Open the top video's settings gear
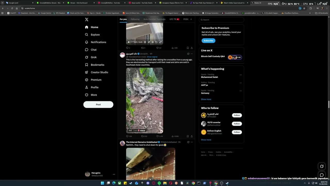The height and width of the screenshot is (186, 330). pos(153,42)
